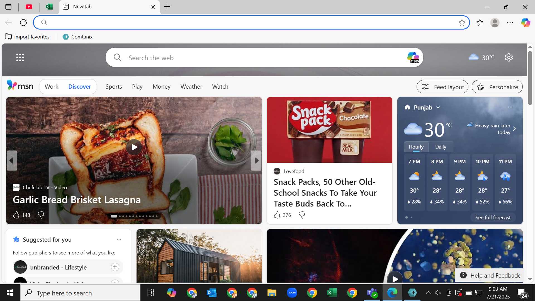Image resolution: width=535 pixels, height=301 pixels.
Task: Play the Garlic Bread Brisket Lasagna video
Action: tap(134, 147)
